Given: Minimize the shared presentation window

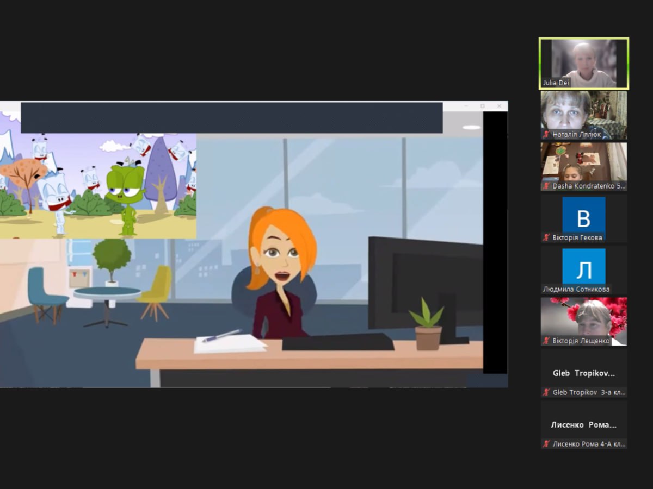Looking at the screenshot, I should (466, 106).
